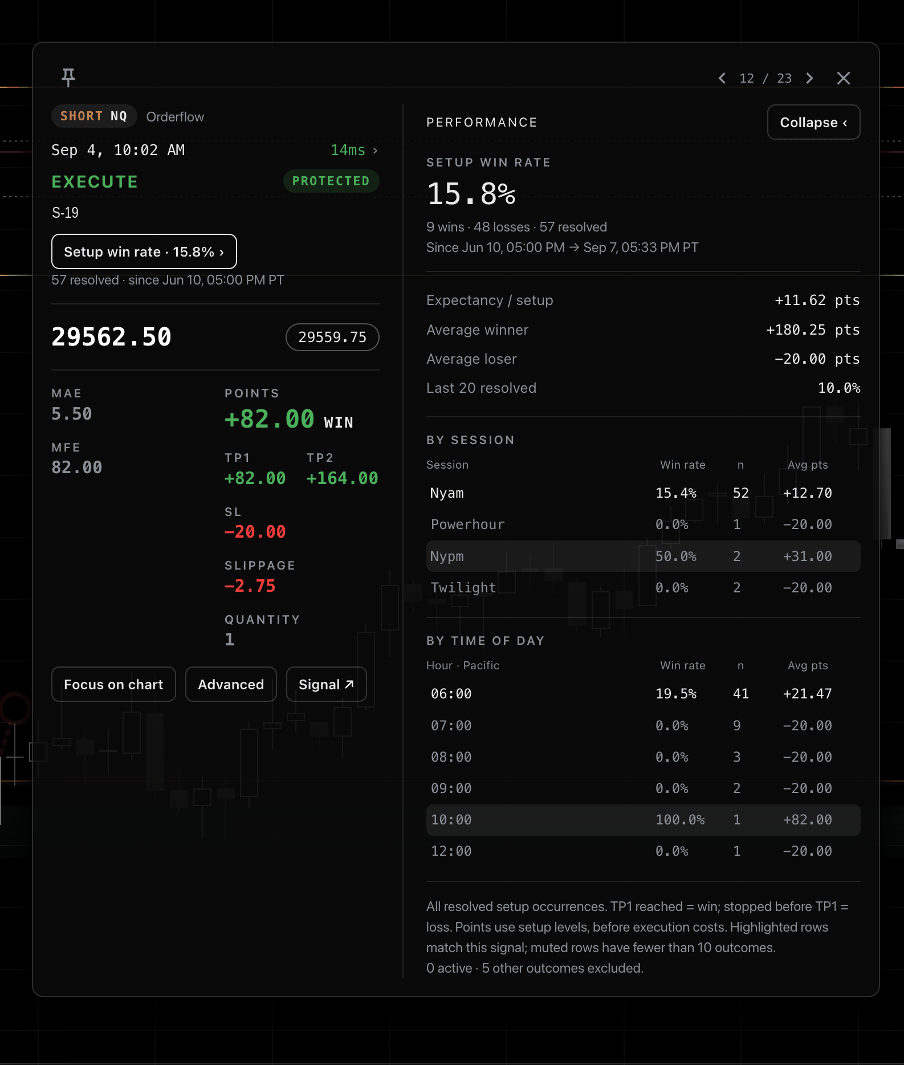The image size is (904, 1065).
Task: Go to the next signal
Action: pyautogui.click(x=809, y=78)
